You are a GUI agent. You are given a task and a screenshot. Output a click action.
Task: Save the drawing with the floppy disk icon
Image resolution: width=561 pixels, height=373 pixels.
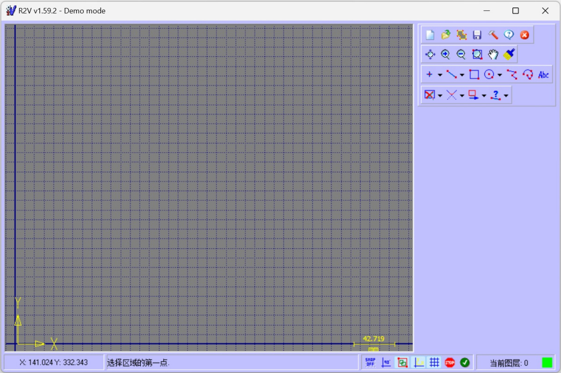pos(477,35)
